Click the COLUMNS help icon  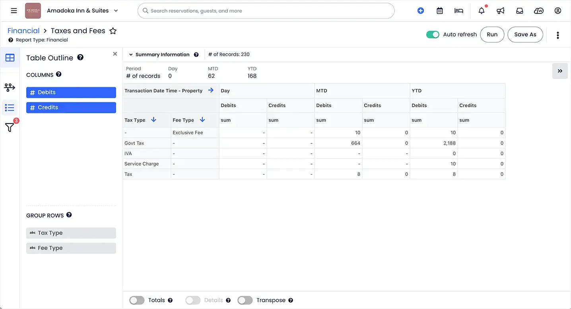click(59, 74)
